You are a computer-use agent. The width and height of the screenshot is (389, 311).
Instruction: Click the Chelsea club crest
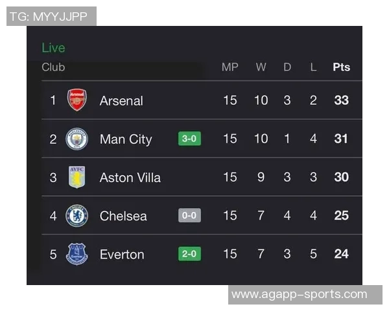coord(77,216)
